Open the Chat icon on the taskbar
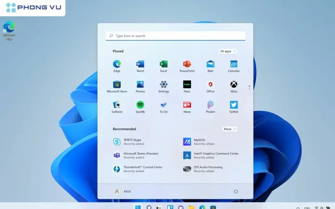Image resolution: width=335 pixels, height=209 pixels. click(x=181, y=207)
